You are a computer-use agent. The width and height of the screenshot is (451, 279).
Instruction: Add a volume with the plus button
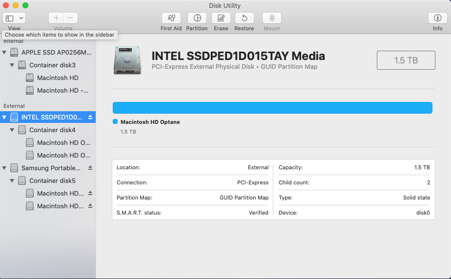[x=56, y=18]
